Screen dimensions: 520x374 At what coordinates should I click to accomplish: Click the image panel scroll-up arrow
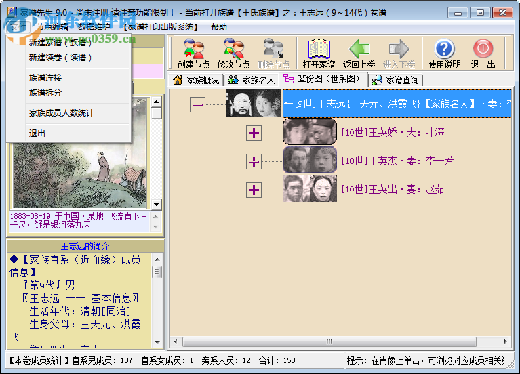pos(157,101)
